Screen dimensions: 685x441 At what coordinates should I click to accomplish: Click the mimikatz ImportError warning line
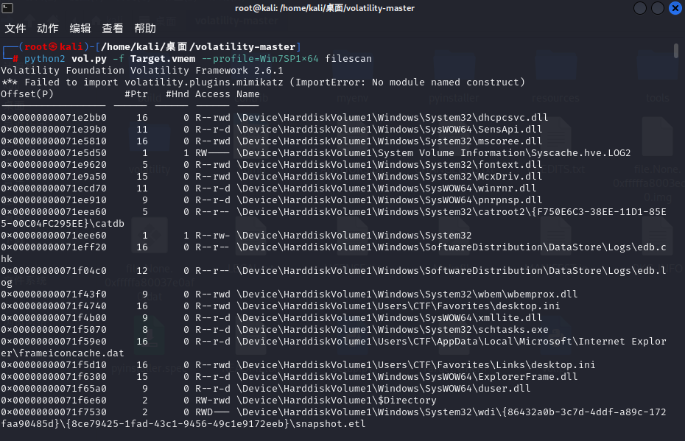[262, 82]
